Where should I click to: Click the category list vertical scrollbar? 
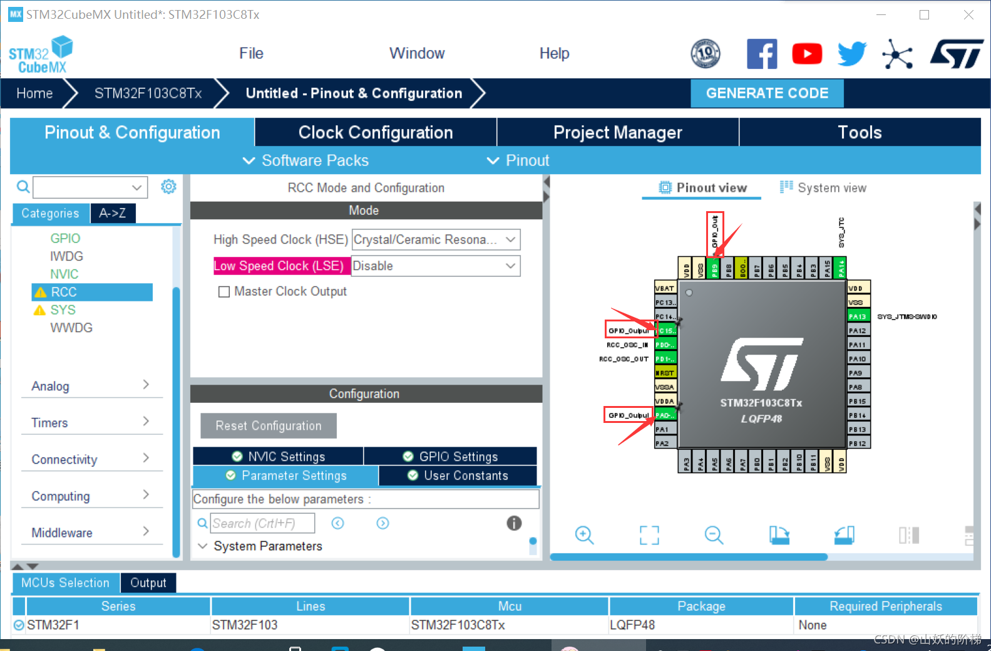176,421
